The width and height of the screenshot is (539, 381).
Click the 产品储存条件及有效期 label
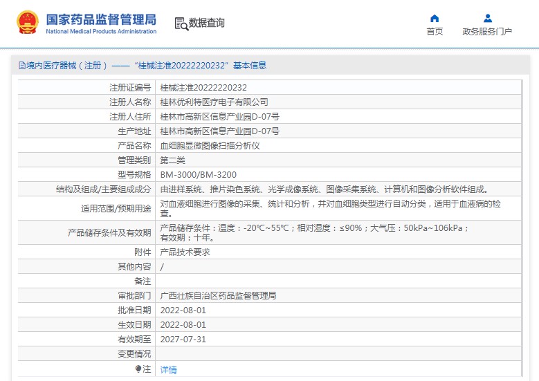click(x=109, y=232)
